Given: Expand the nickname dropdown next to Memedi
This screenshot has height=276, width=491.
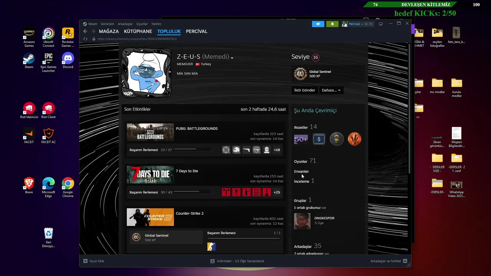Looking at the screenshot, I should (232, 58).
